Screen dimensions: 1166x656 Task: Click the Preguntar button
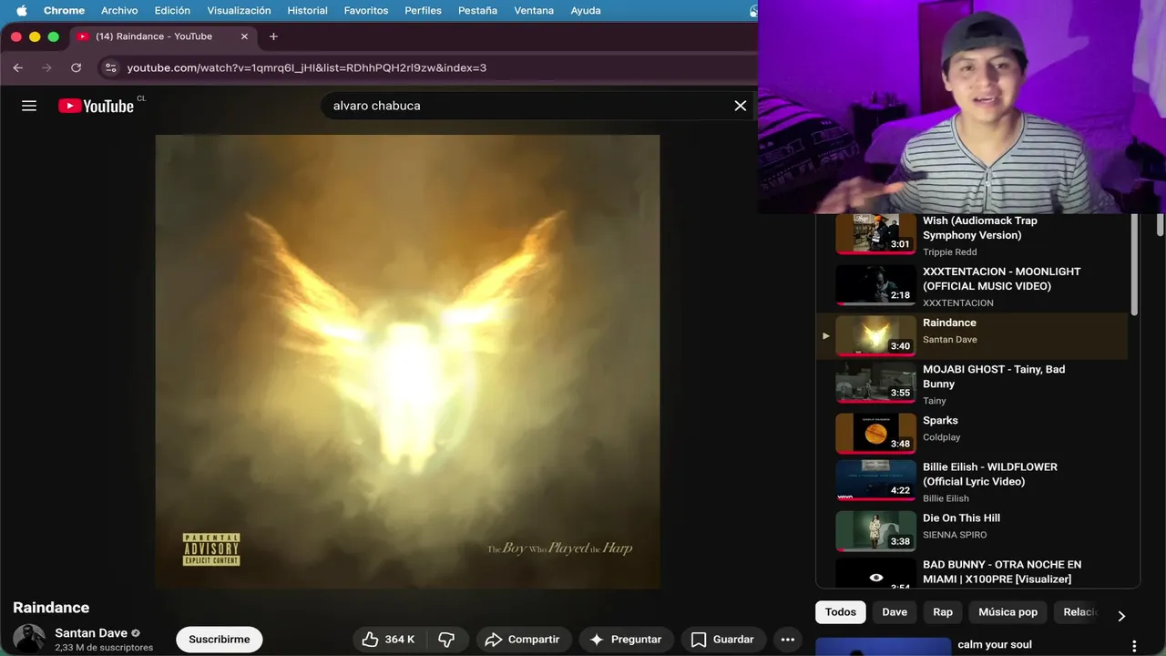pyautogui.click(x=626, y=640)
